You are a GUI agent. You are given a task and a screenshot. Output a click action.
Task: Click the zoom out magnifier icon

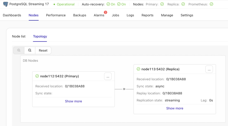(x=30, y=50)
